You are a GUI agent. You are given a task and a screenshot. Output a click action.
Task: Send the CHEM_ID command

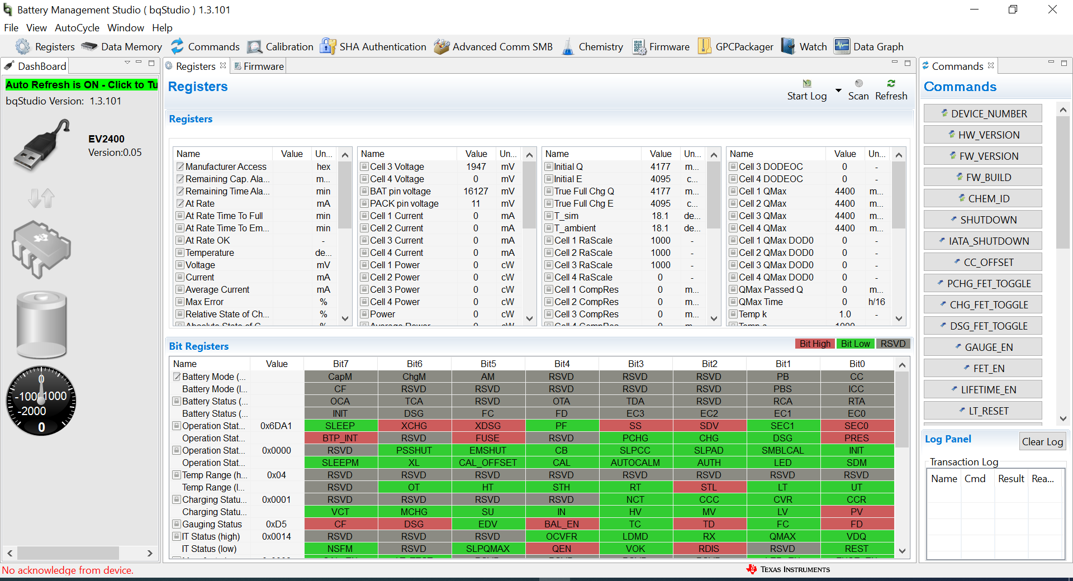click(982, 198)
